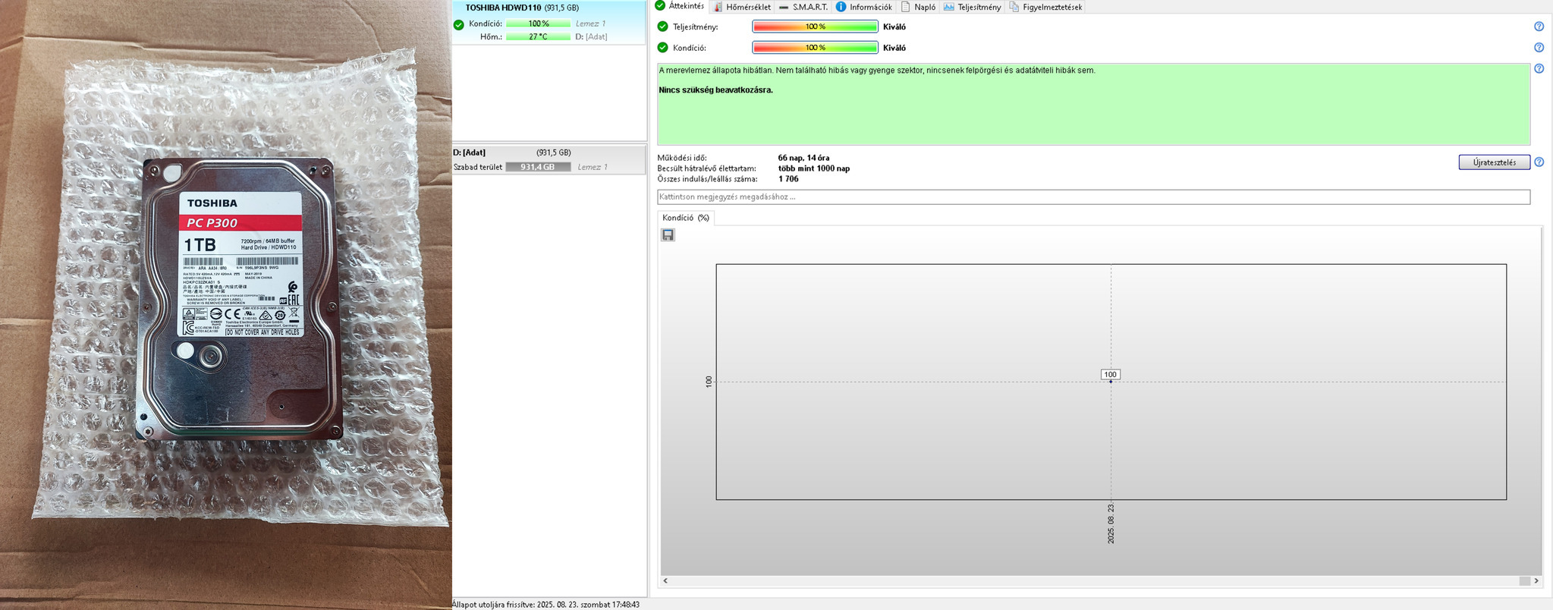Click the Kiváló rating next to Teljesítmény
The width and height of the screenshot is (1553, 610).
pos(894,27)
